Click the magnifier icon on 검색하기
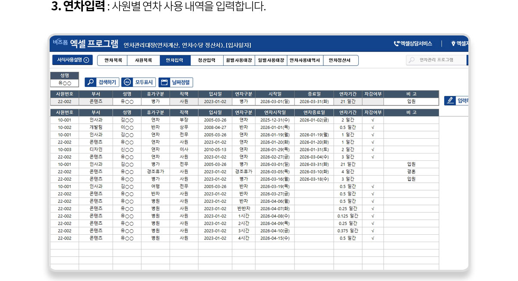Image resolution: width=518 pixels, height=281 pixels. coord(91,82)
